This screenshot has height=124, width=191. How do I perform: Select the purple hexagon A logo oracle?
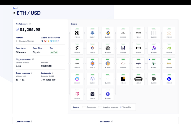click(x=154, y=48)
